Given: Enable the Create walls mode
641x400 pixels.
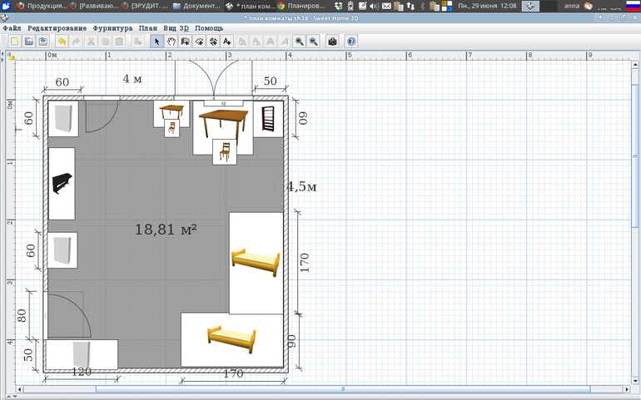Looking at the screenshot, I should (185, 41).
